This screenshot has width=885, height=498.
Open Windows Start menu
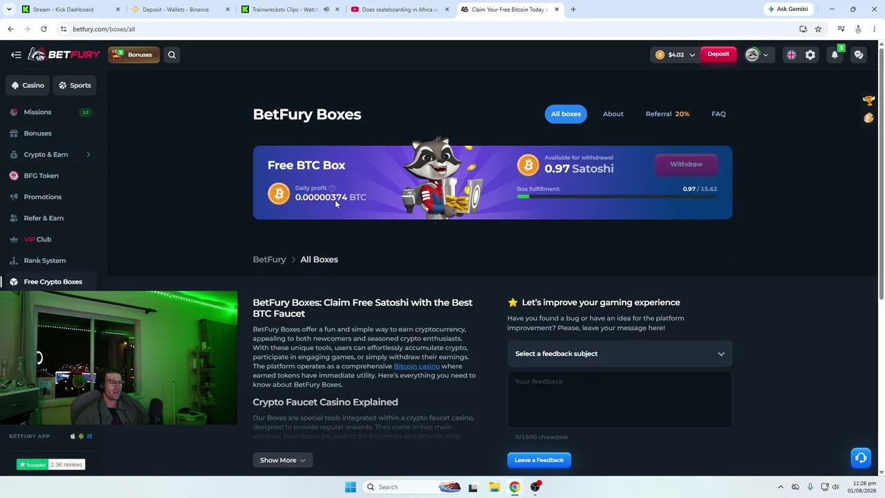351,487
